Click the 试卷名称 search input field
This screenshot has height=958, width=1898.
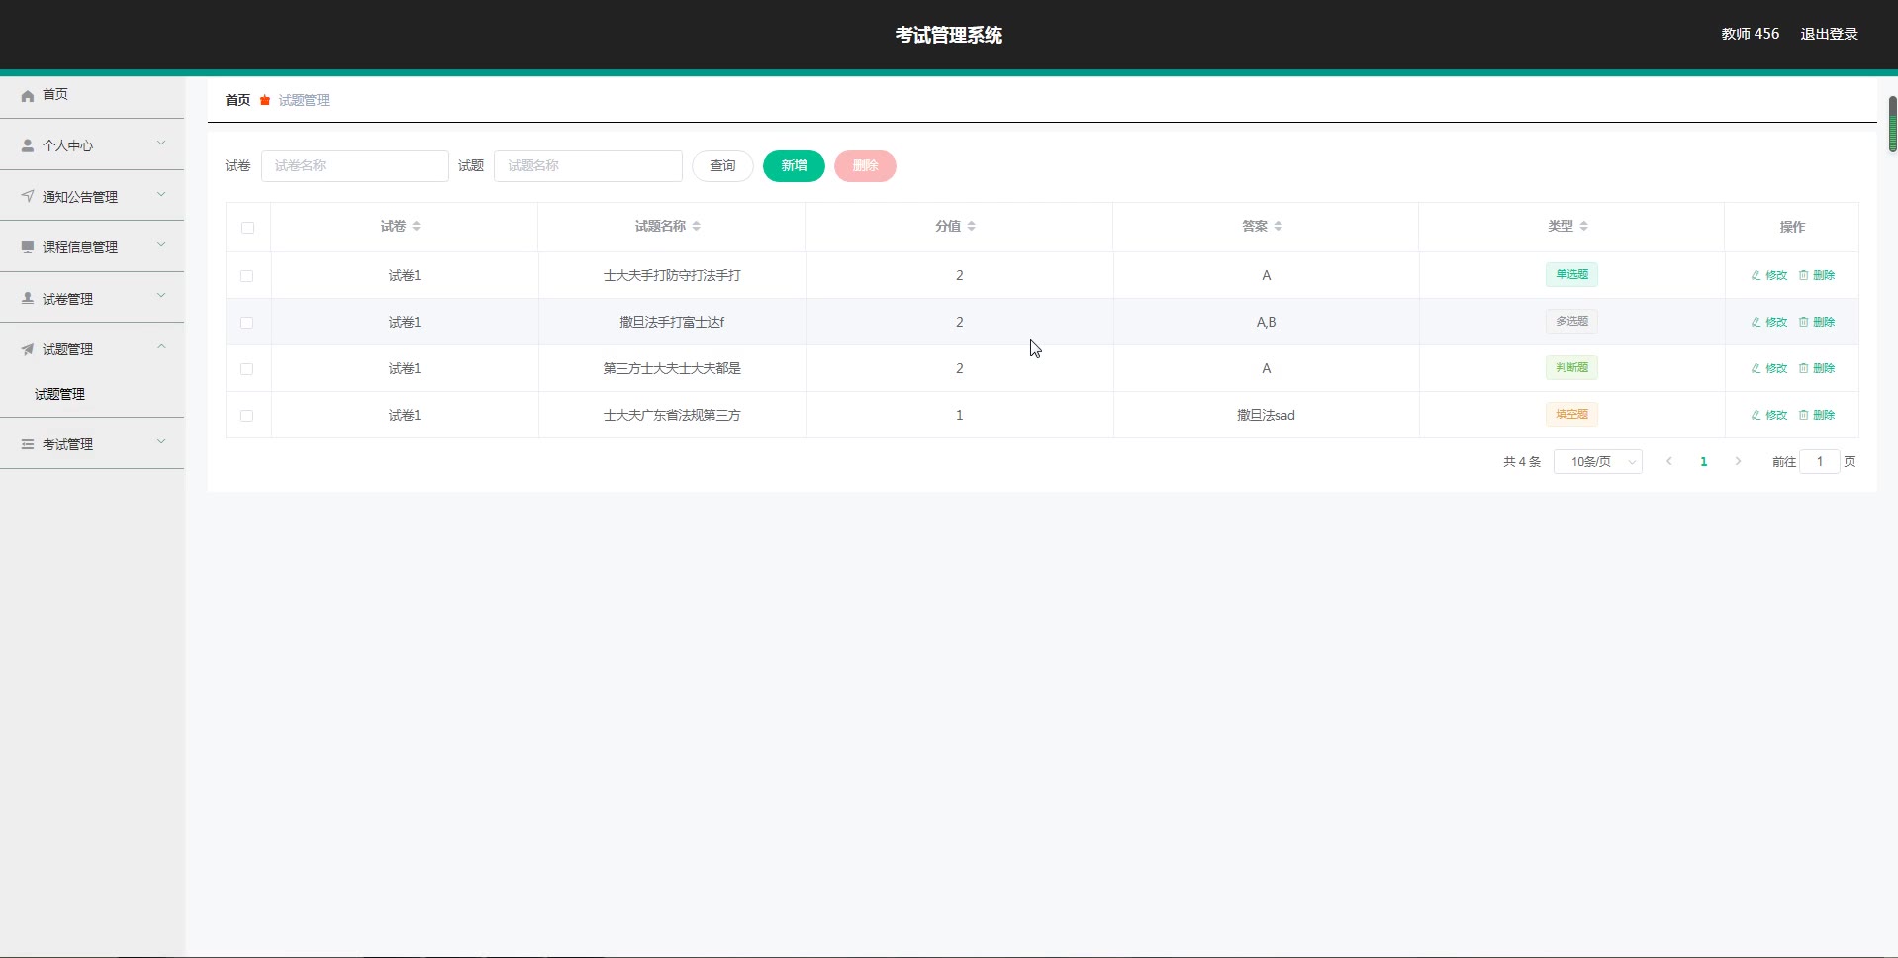coord(355,166)
